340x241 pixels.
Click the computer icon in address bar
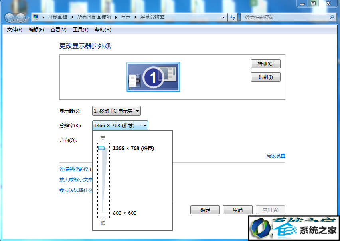pos(36,17)
